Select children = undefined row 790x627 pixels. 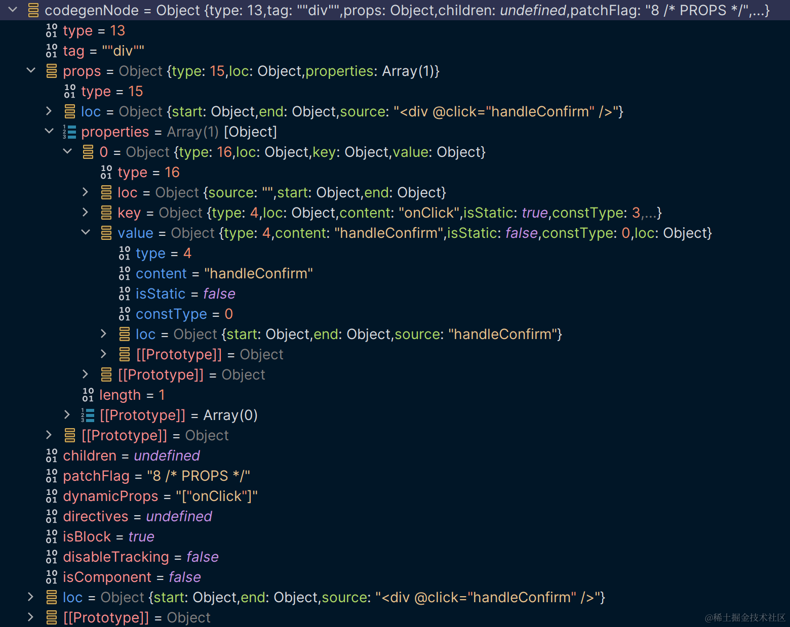(395, 455)
